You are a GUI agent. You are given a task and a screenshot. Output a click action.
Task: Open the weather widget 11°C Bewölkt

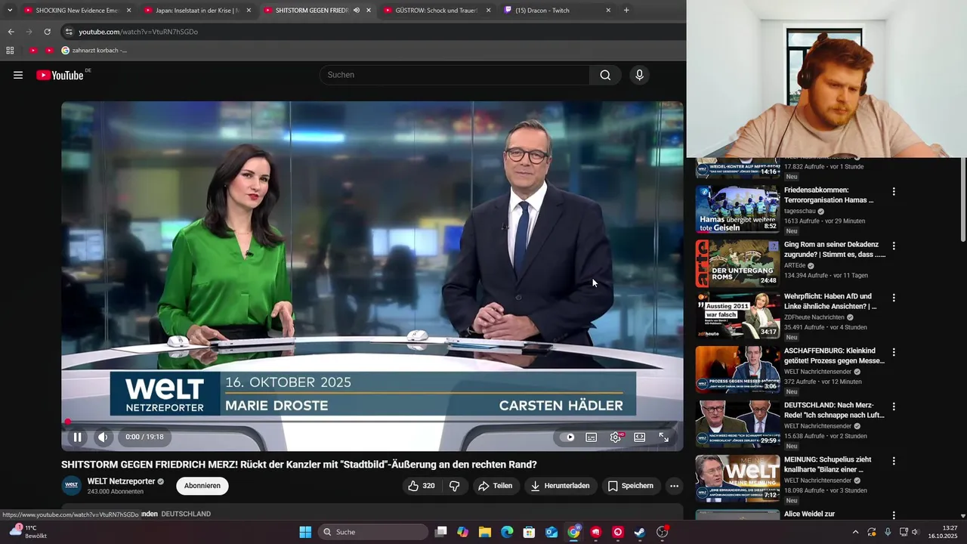coord(29,532)
